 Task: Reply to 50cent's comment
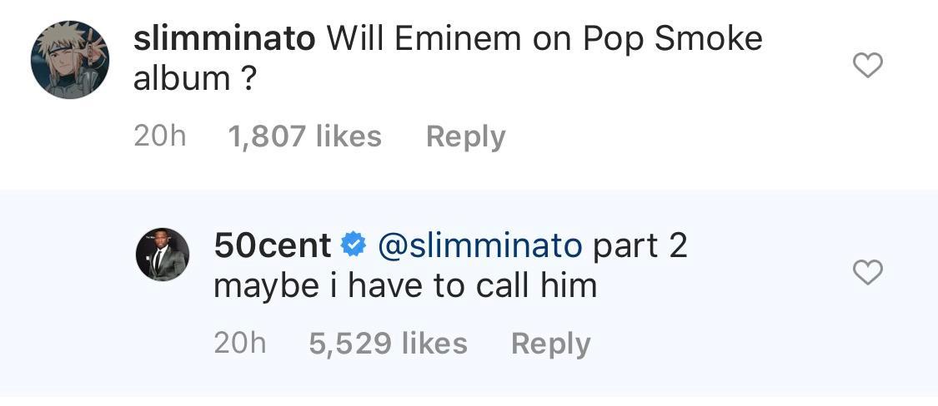[550, 343]
